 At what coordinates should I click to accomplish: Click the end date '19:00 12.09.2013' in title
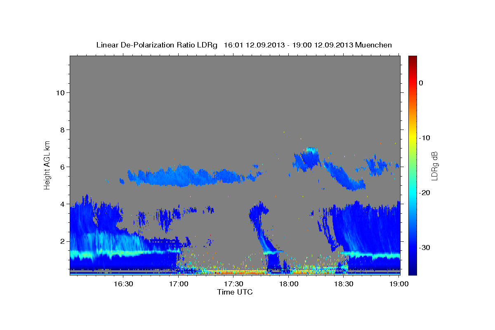[323, 45]
